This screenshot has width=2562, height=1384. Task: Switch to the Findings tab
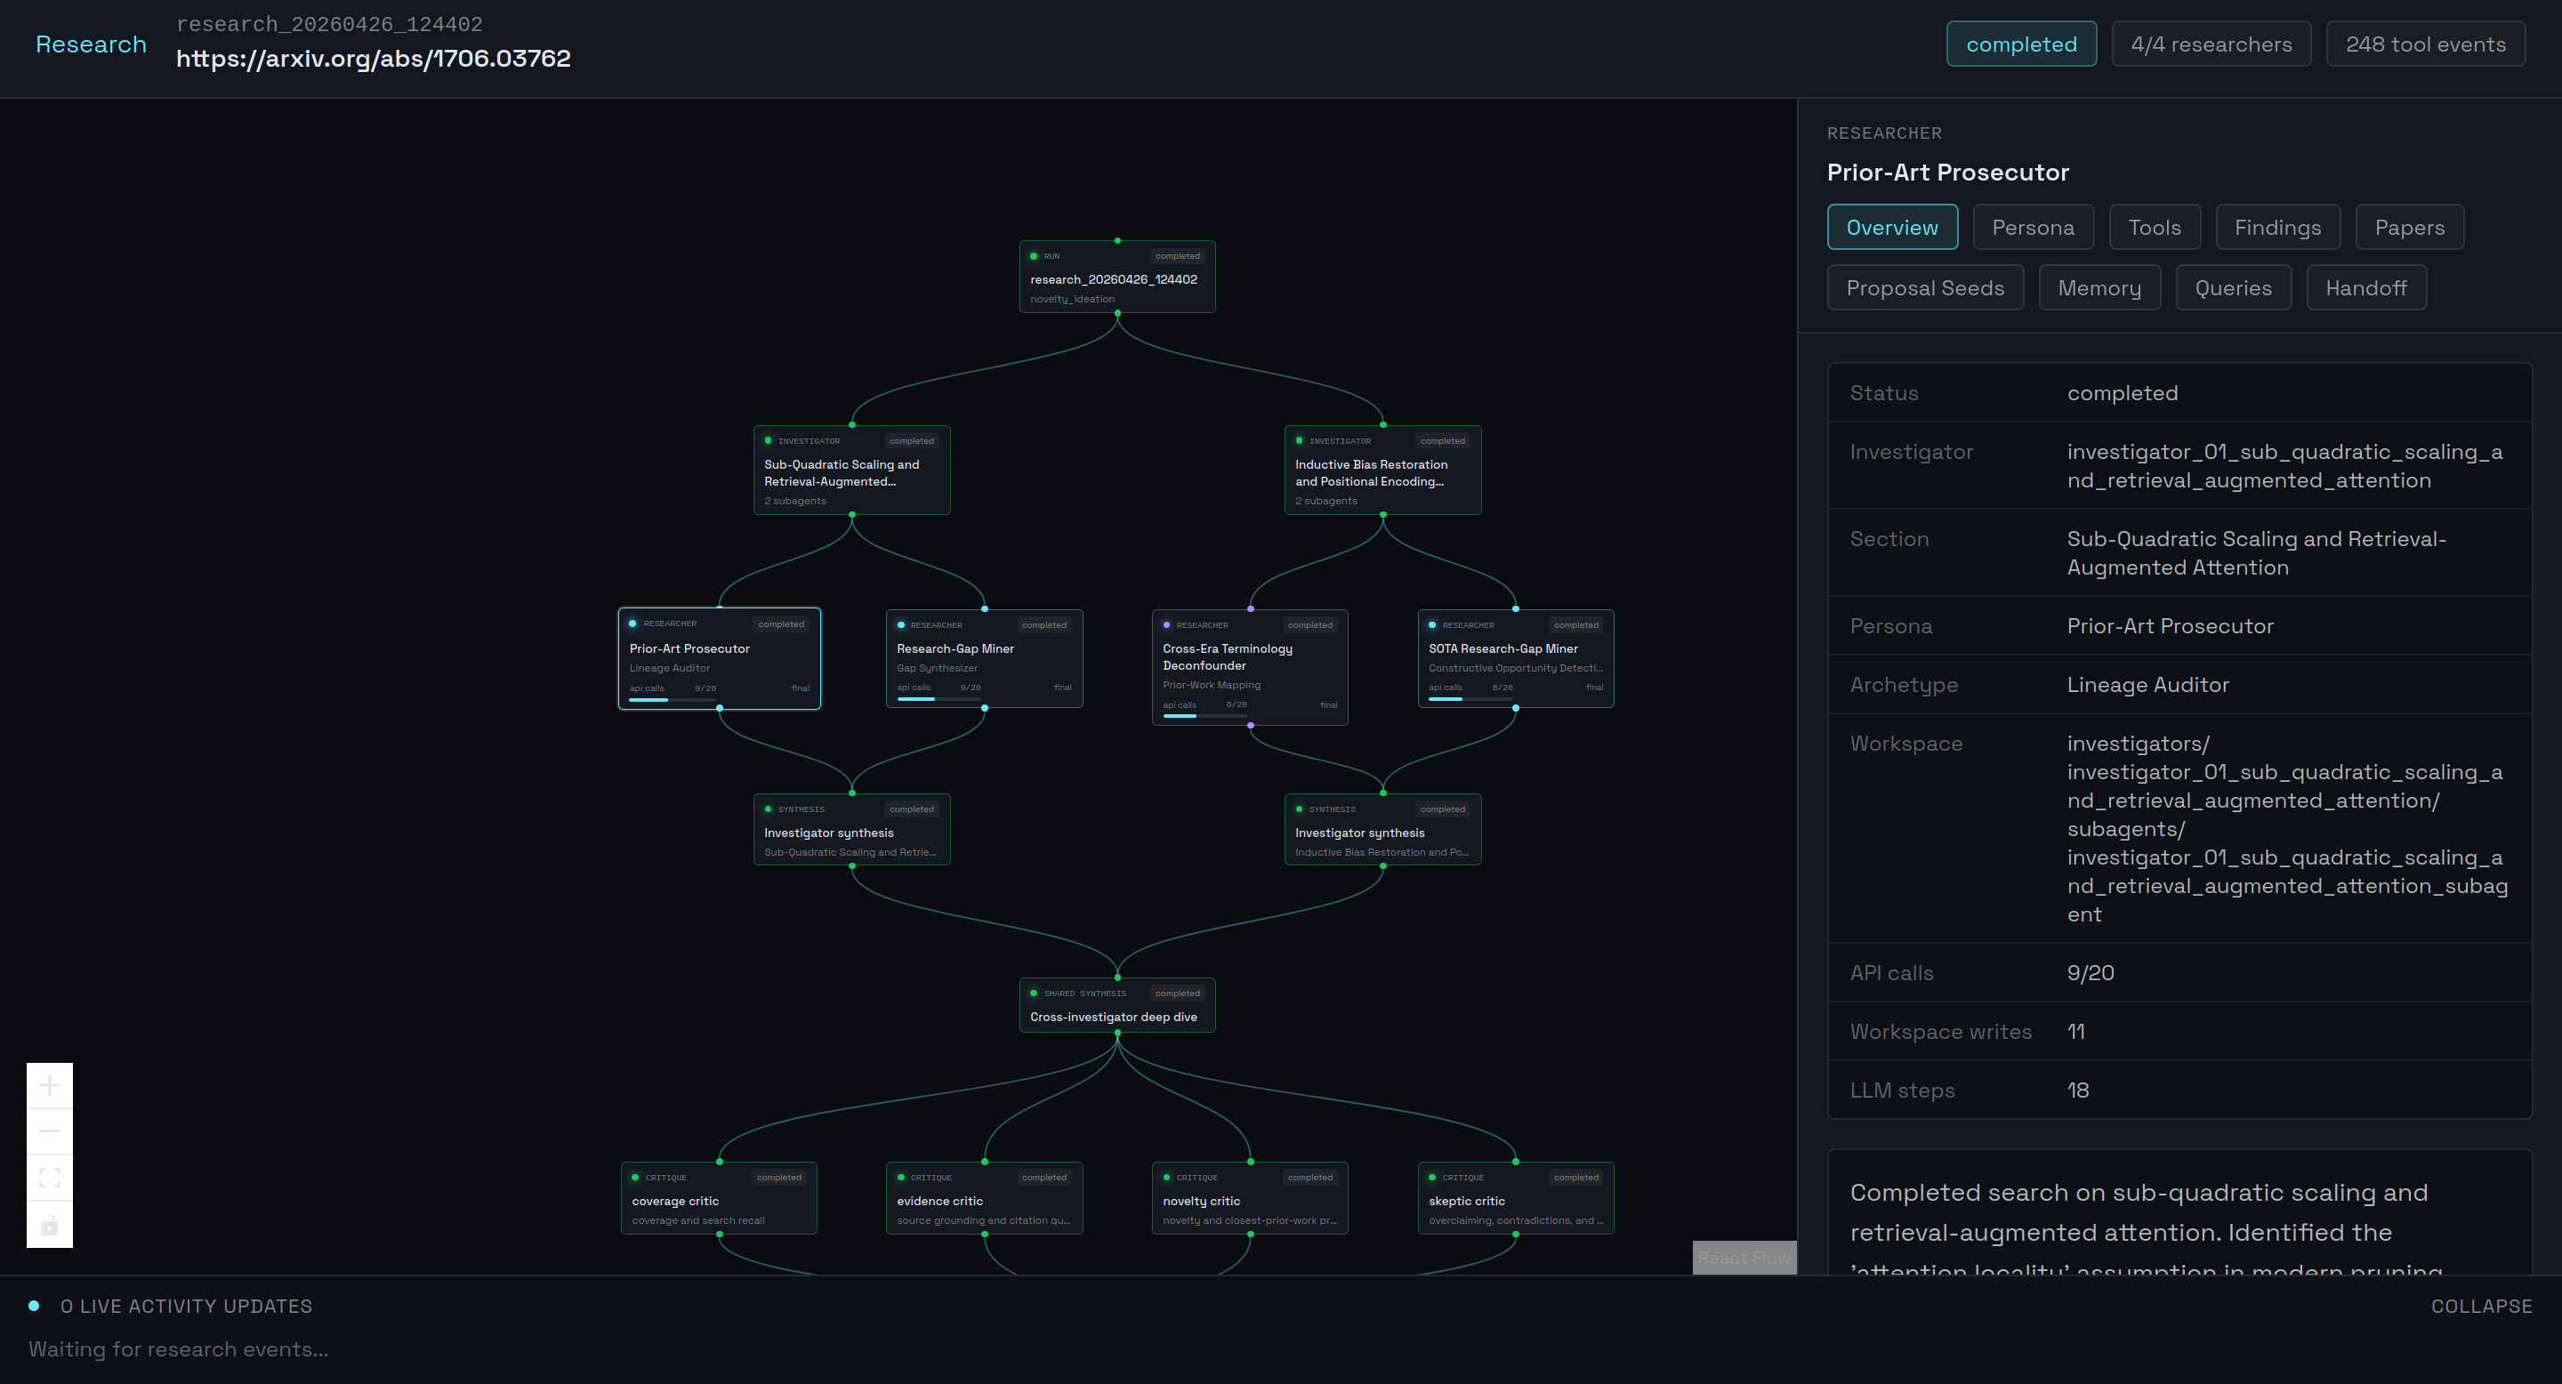point(2276,228)
